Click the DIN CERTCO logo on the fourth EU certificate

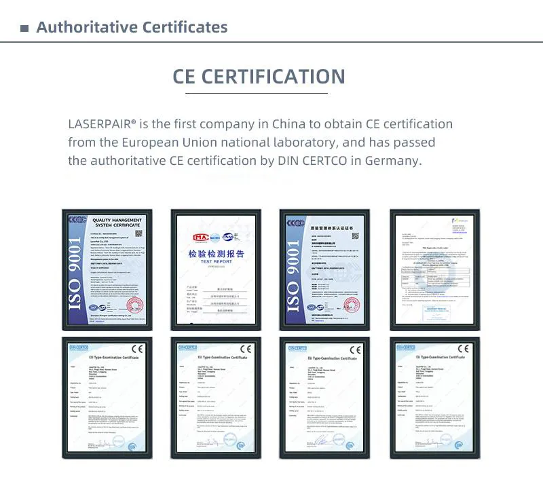tap(406, 347)
